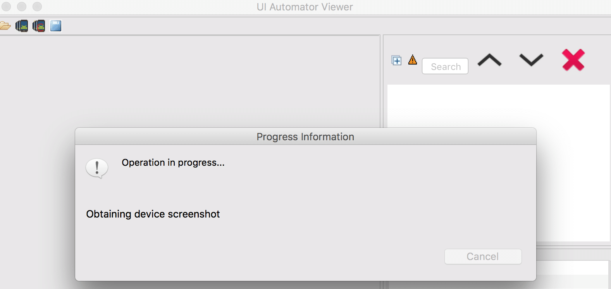Minimize the window with the middle title-bar button
Viewport: 611px width, 289px height.
22,7
